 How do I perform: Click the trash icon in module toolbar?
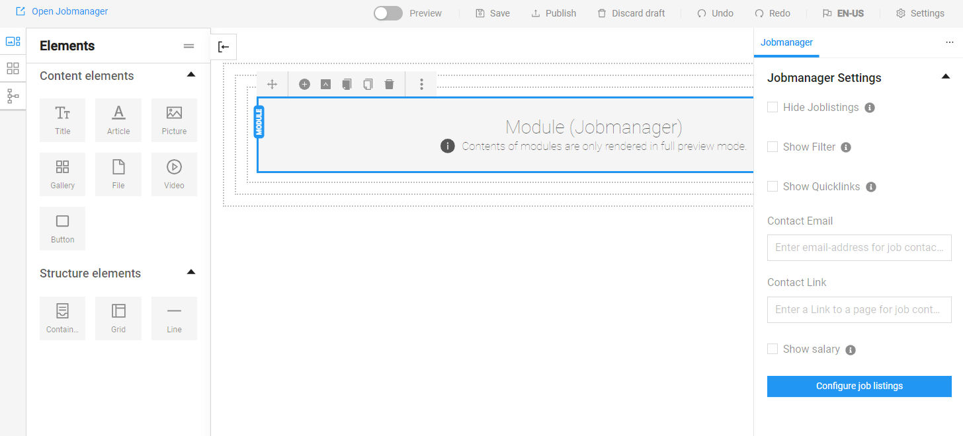pos(389,85)
